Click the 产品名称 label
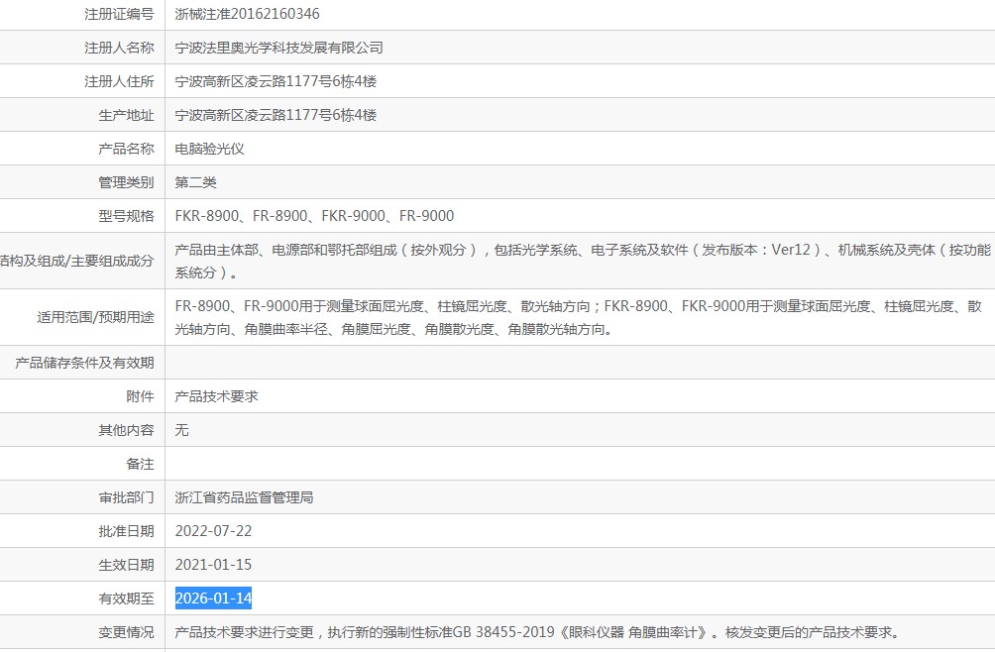 click(x=126, y=149)
